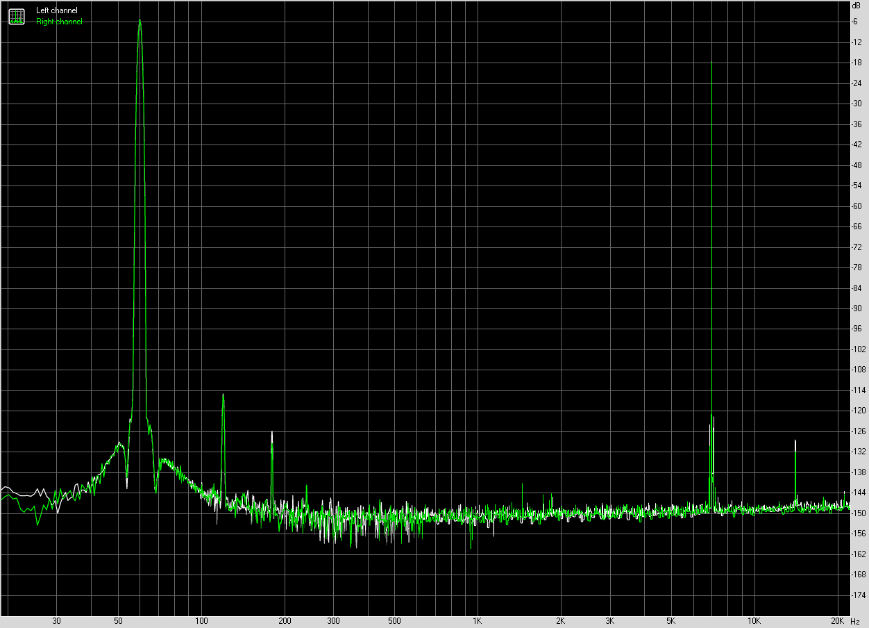Click the 30 frequency axis label
This screenshot has height=628, width=869.
point(57,621)
